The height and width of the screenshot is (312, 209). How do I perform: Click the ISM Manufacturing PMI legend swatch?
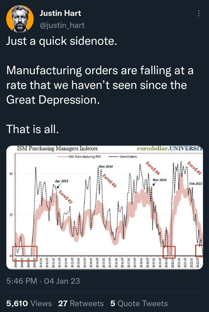[63, 156]
